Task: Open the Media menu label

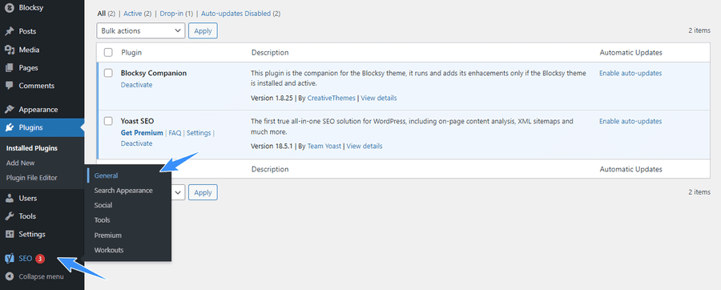Action: pos(29,50)
